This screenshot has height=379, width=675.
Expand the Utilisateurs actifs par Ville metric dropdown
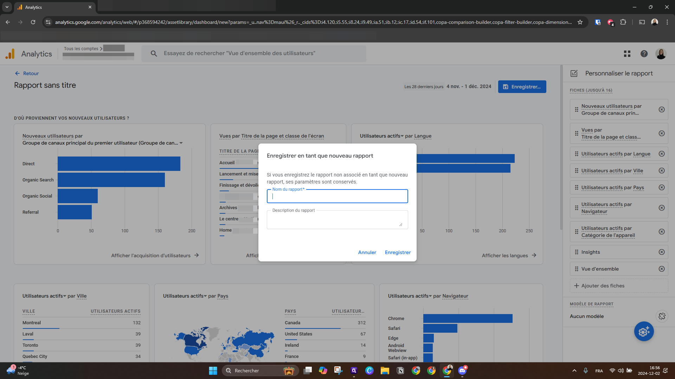(x=65, y=296)
